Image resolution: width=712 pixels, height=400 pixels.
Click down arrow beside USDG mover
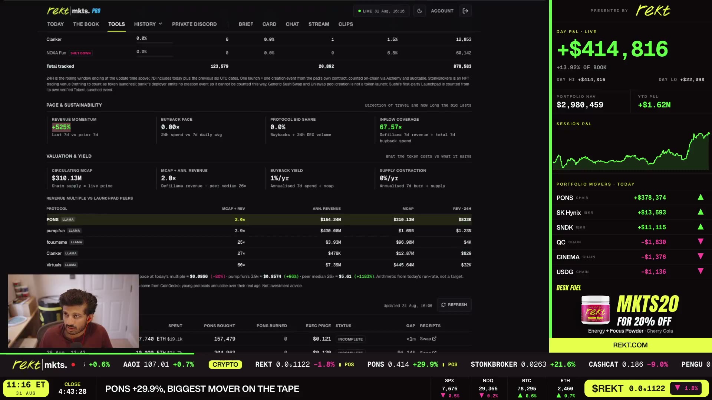701,271
